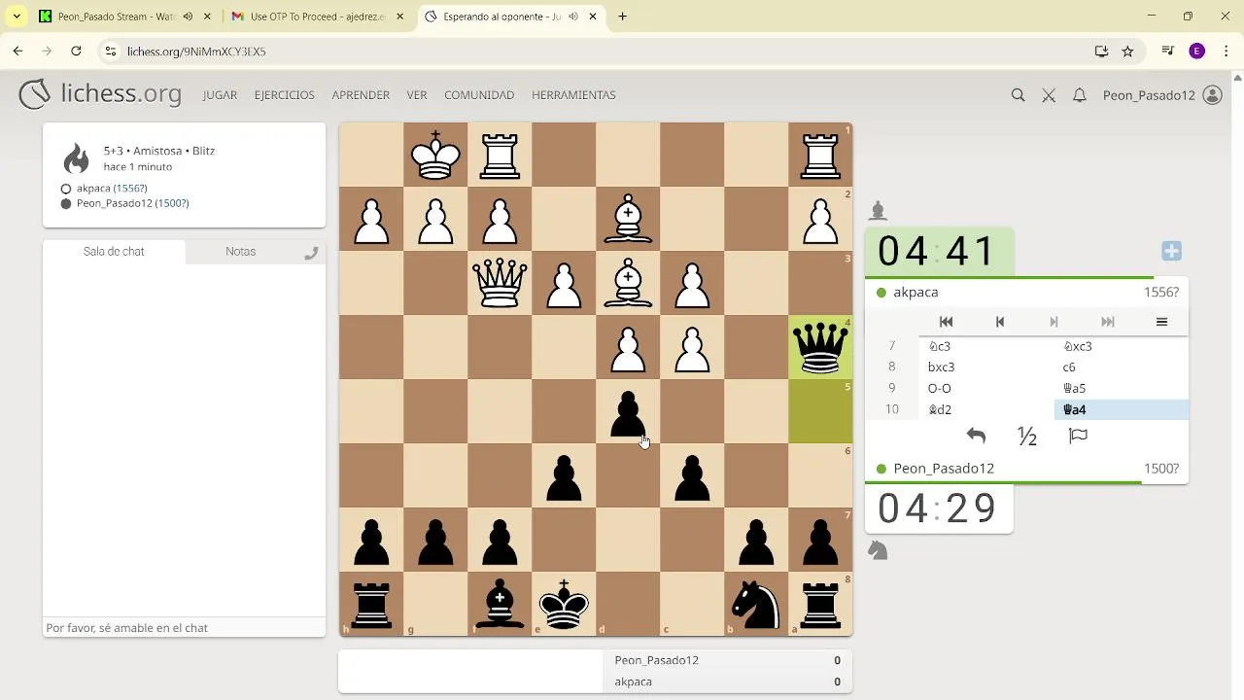Click the lichess horse logo icon

pyautogui.click(x=35, y=94)
